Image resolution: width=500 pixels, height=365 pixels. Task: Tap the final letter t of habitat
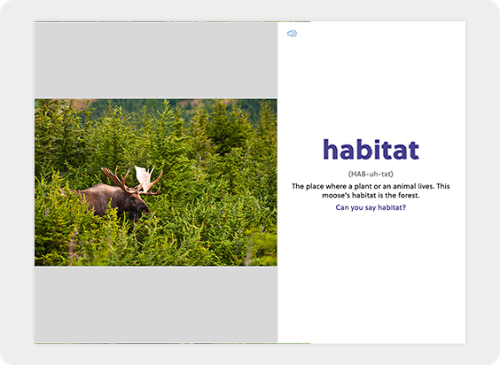[x=414, y=151]
